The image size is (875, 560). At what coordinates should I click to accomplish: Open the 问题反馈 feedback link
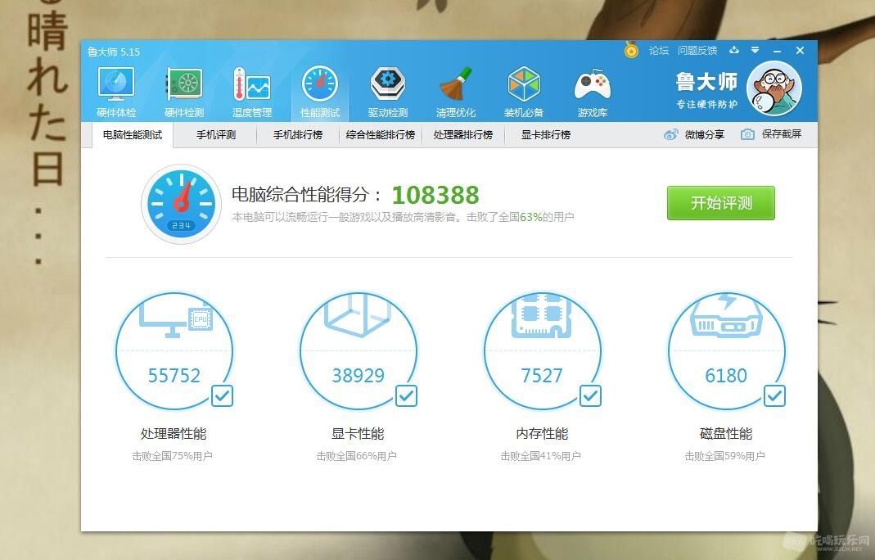[x=697, y=50]
